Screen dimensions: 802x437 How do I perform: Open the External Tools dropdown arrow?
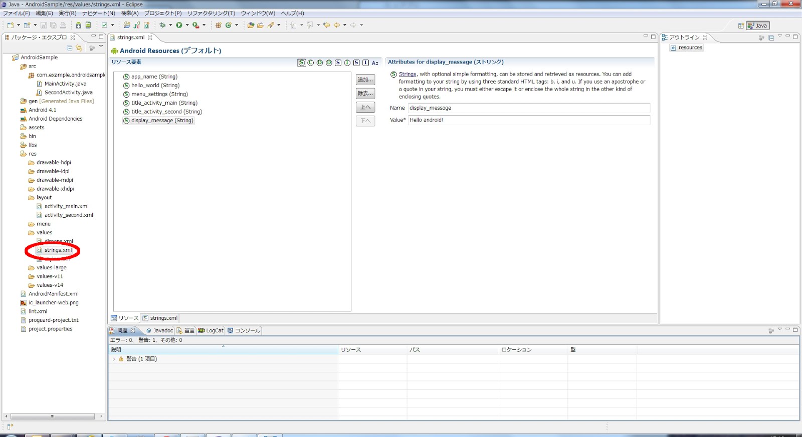204,25
